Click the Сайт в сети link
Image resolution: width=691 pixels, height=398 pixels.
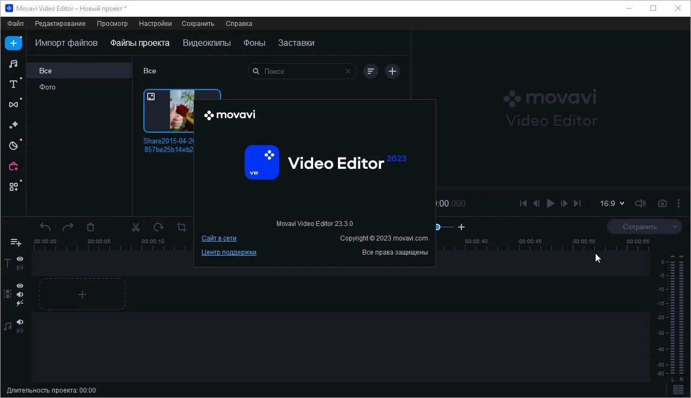tap(219, 238)
